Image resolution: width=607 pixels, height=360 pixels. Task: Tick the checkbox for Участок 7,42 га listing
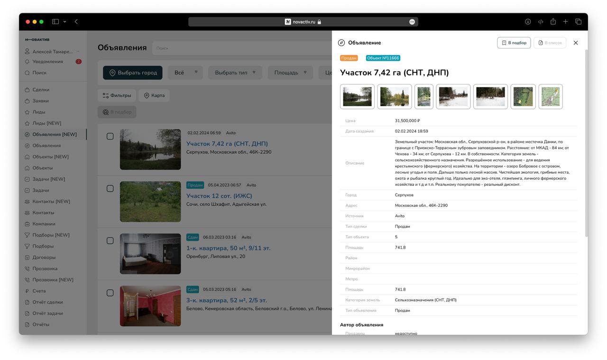[x=110, y=136]
